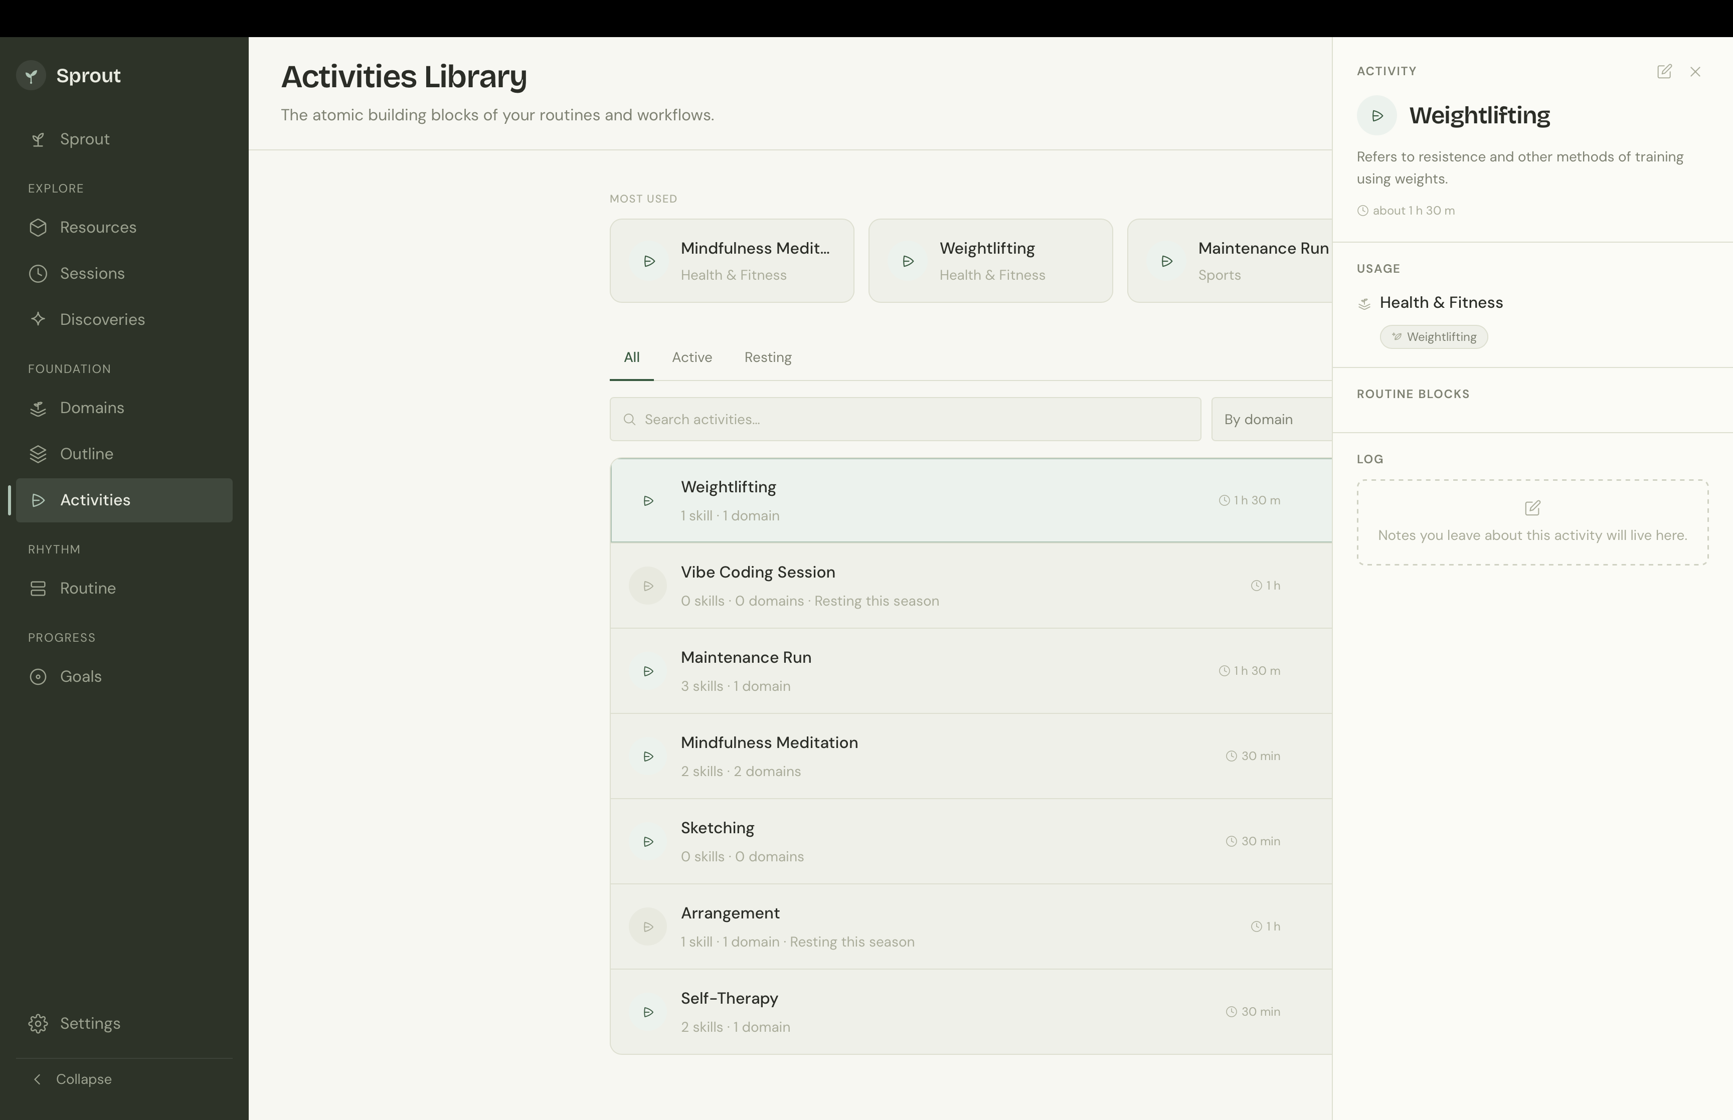Click the Weightlifting skill chip
The height and width of the screenshot is (1120, 1733).
(1433, 337)
